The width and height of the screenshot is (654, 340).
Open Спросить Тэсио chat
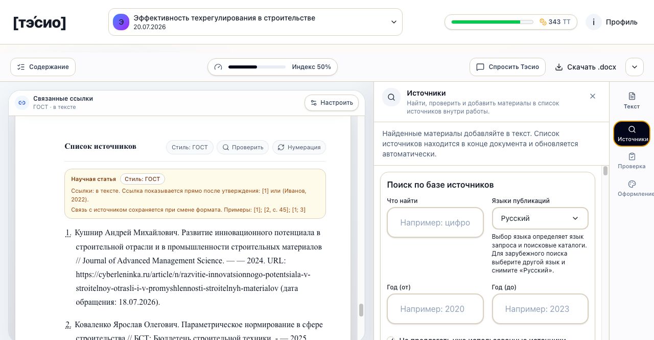pos(507,67)
